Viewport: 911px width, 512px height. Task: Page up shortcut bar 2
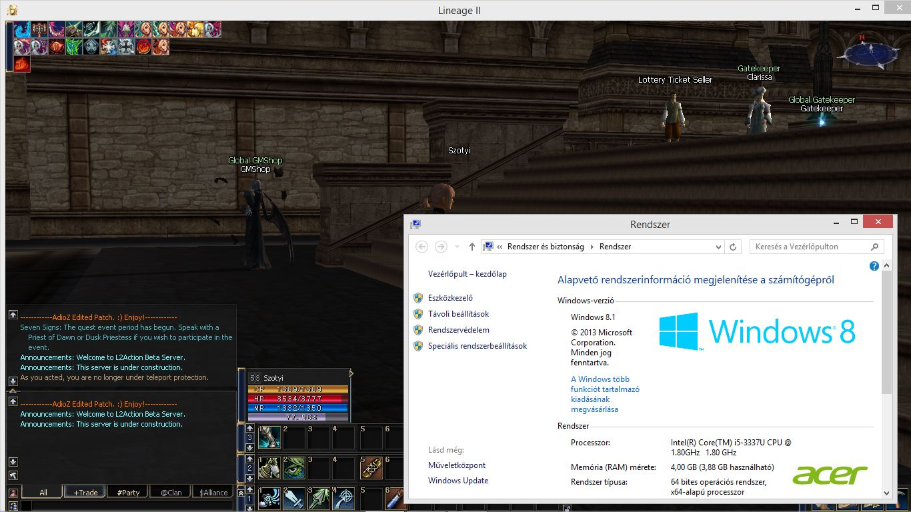click(x=249, y=459)
